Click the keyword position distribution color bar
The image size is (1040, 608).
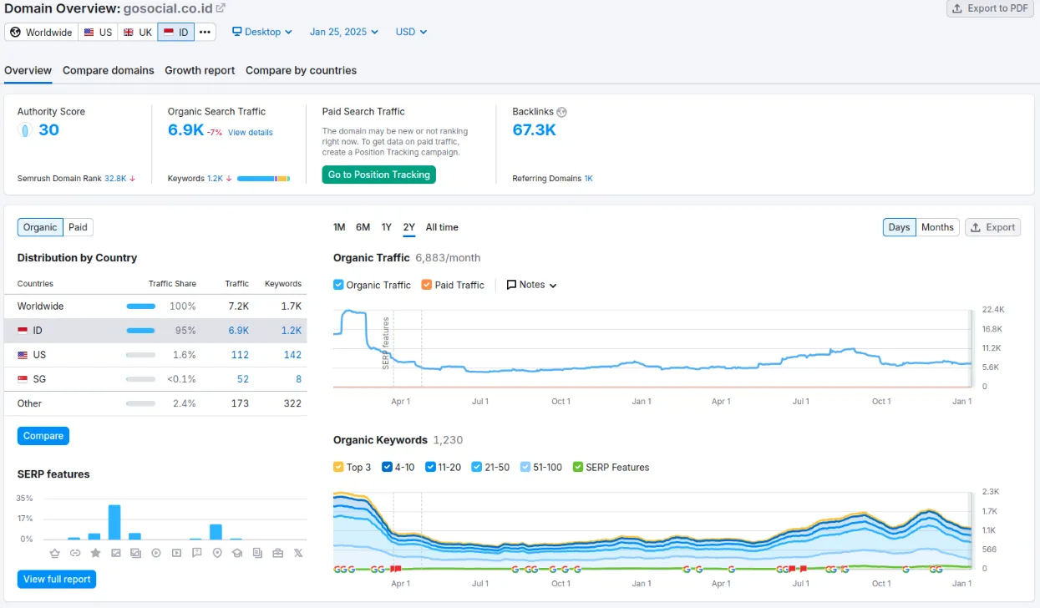pyautogui.click(x=263, y=179)
